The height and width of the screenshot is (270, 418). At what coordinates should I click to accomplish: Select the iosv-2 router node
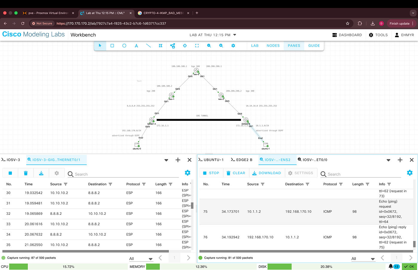[221, 95]
